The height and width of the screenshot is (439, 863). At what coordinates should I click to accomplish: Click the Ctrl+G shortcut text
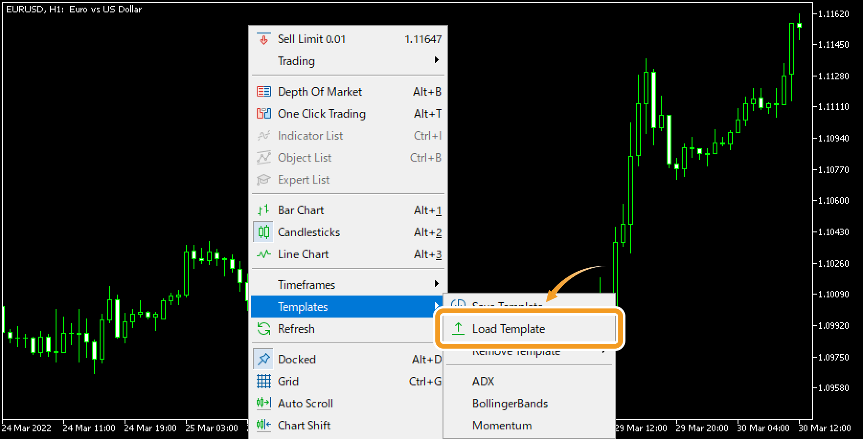tap(425, 381)
